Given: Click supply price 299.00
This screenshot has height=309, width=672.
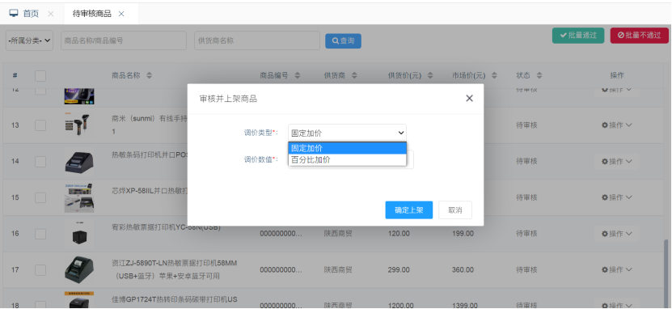Looking at the screenshot, I should 399,270.
